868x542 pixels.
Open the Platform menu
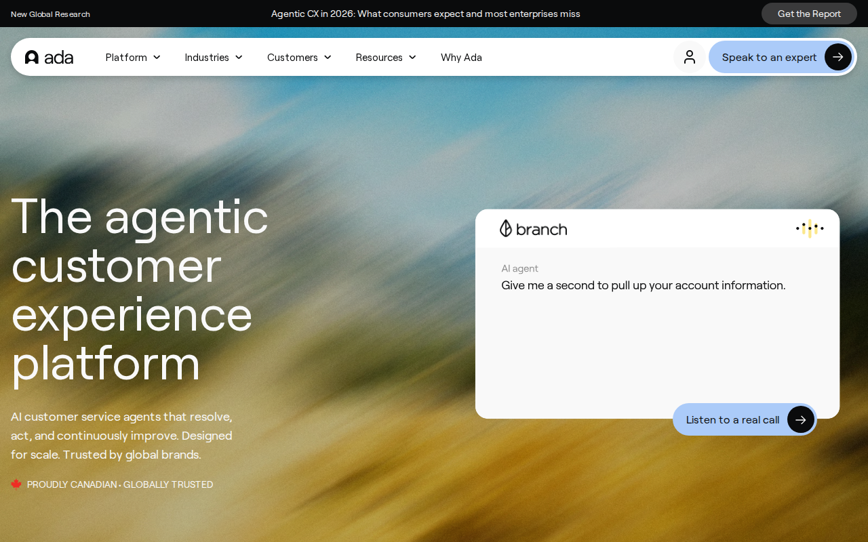133,58
